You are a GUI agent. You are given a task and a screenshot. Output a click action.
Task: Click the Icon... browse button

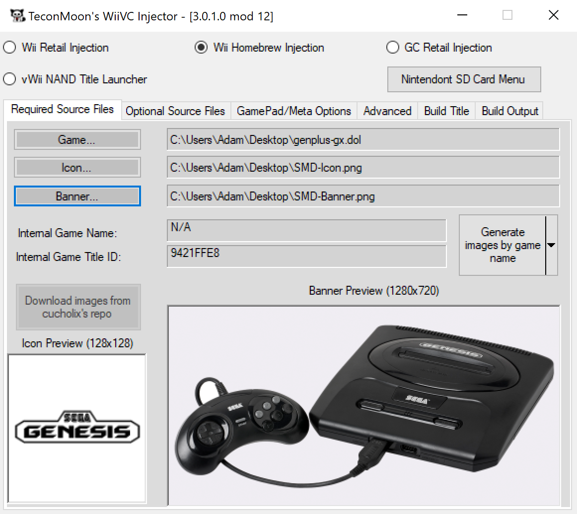[x=77, y=168]
